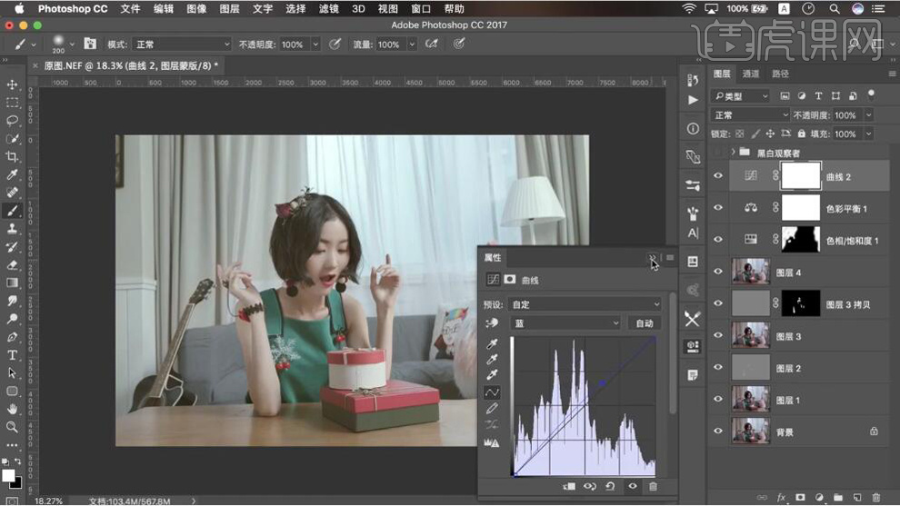This screenshot has height=506, width=900.
Task: Open brush flow 流量 dropdown arrow
Action: pos(412,45)
